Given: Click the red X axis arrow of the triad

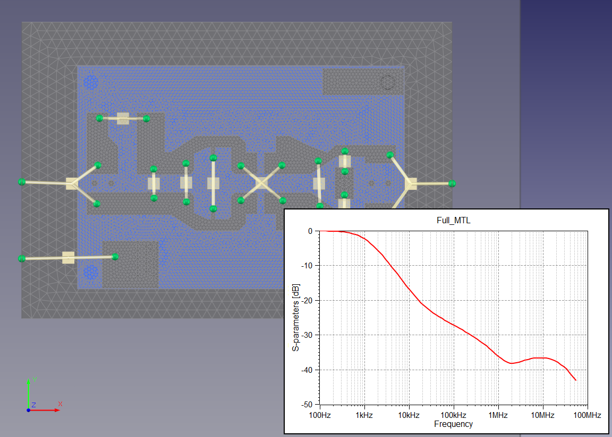Looking at the screenshot, I should tap(52, 410).
